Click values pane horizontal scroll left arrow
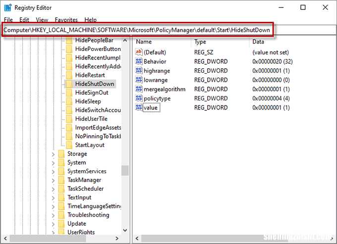The height and width of the screenshot is (244, 337). coord(137,239)
